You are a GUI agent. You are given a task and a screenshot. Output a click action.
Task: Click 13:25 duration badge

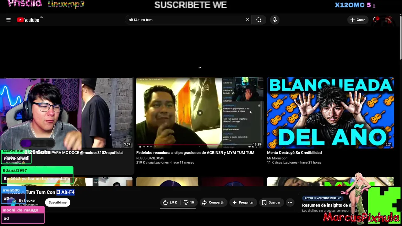tap(257, 145)
